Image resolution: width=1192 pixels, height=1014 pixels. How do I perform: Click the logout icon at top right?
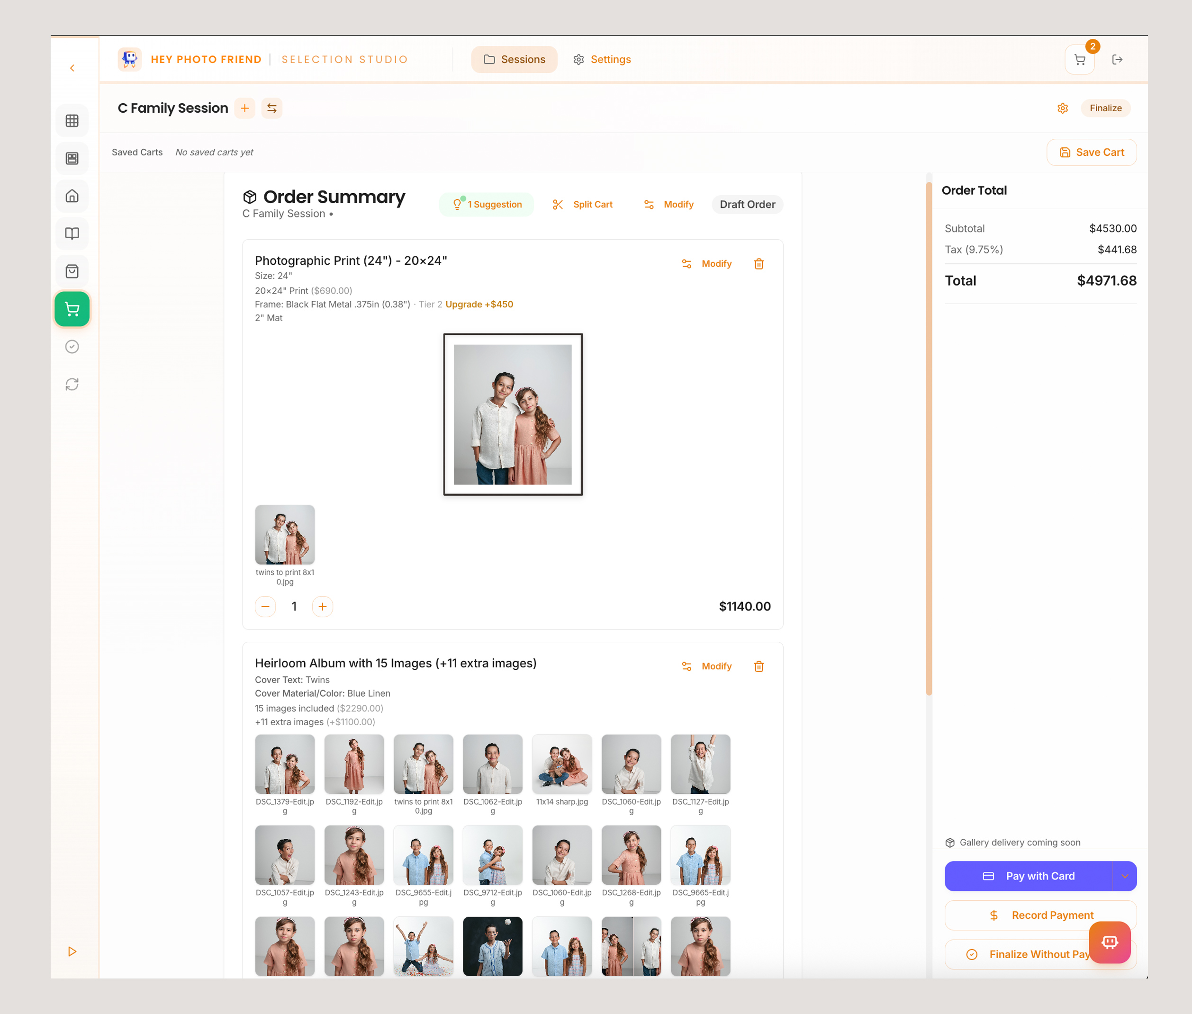point(1117,60)
